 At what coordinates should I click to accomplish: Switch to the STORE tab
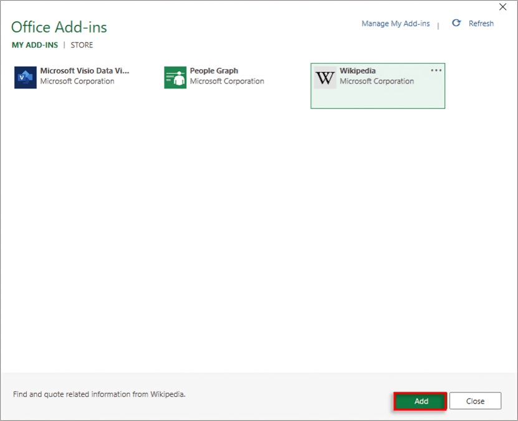(x=82, y=45)
